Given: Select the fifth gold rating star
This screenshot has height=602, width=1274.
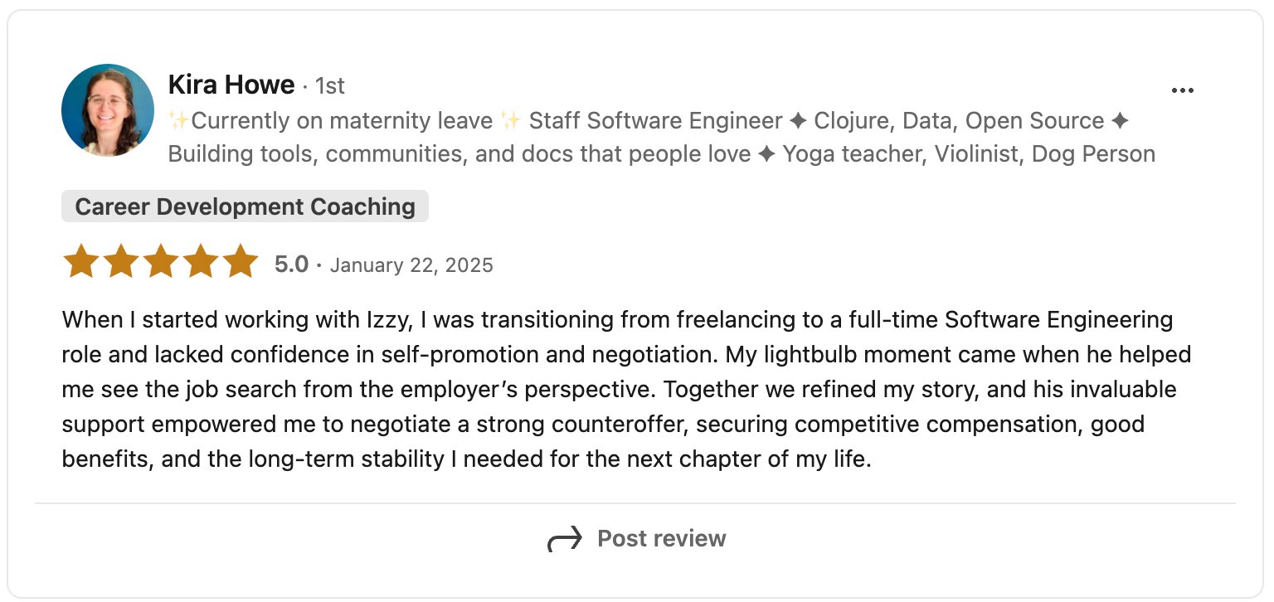Looking at the screenshot, I should [241, 261].
